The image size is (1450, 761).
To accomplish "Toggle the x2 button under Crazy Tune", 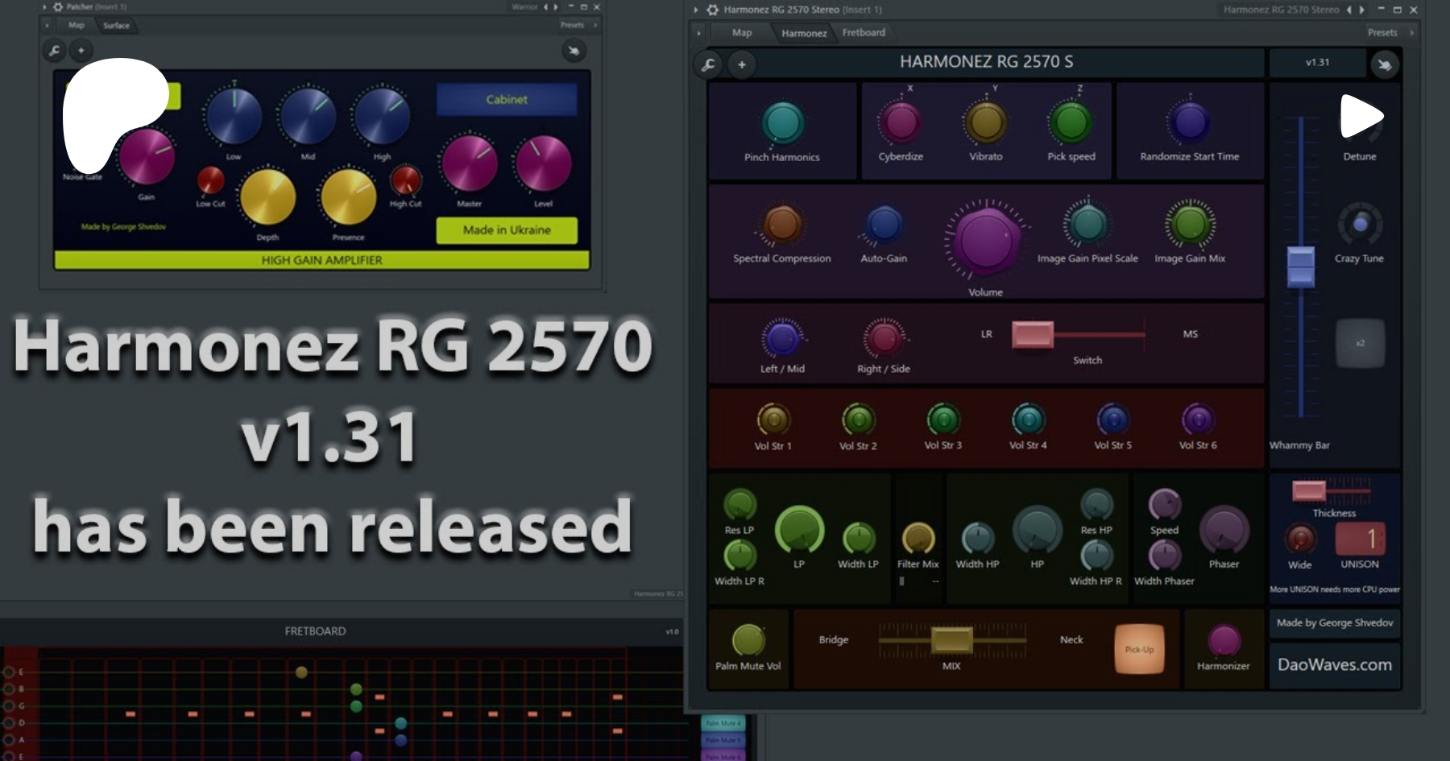I will click(1360, 343).
